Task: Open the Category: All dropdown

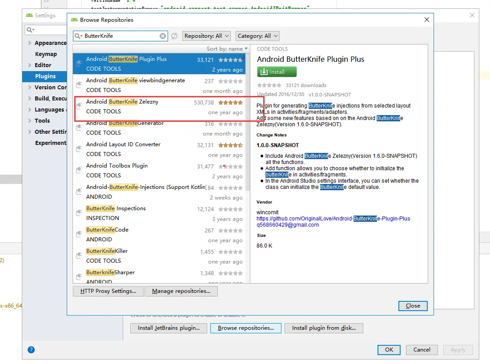Action: pyautogui.click(x=257, y=36)
